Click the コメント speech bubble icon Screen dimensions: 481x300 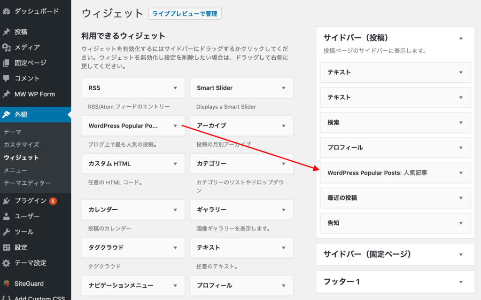coord(7,79)
